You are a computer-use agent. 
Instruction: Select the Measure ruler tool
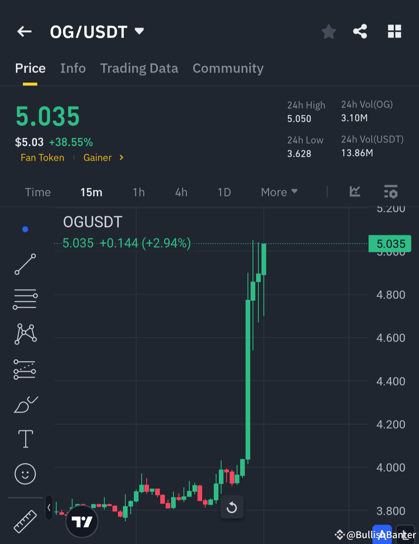click(x=25, y=521)
